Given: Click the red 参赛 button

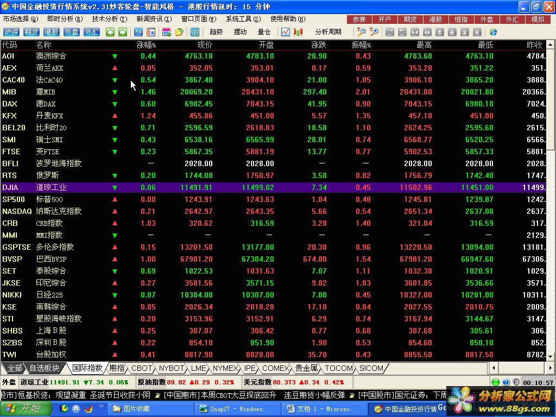Looking at the screenshot, I should (359, 20).
